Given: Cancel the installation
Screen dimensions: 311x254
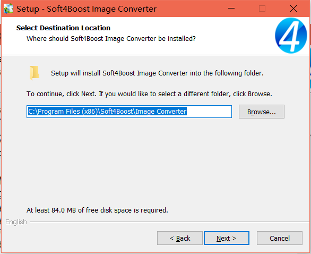Looking at the screenshot, I should click(x=280, y=238).
